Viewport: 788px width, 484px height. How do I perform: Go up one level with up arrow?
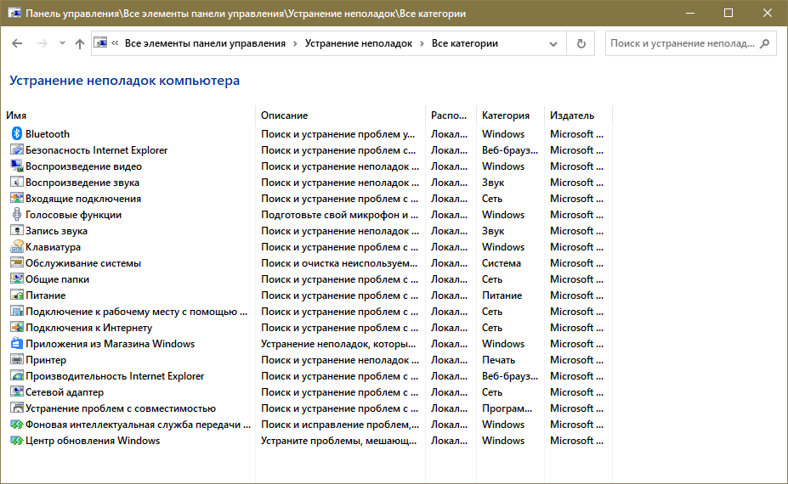pyautogui.click(x=80, y=43)
